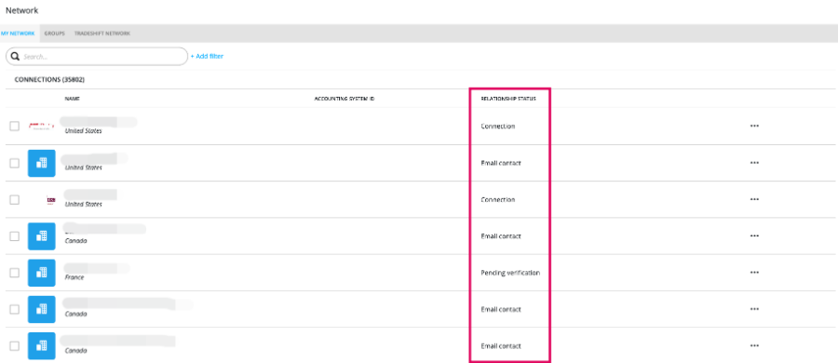Click the Accounting System ID column header
The width and height of the screenshot is (838, 363).
pos(345,99)
